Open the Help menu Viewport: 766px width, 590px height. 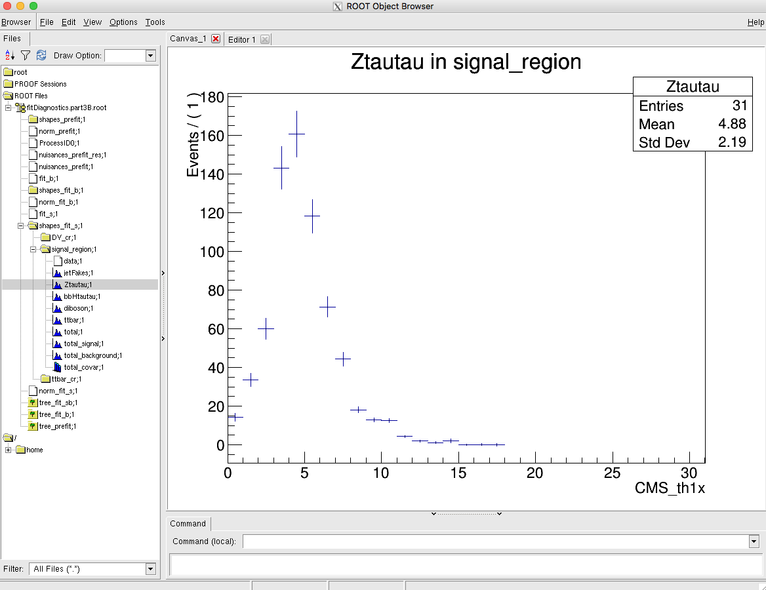pyautogui.click(x=756, y=22)
